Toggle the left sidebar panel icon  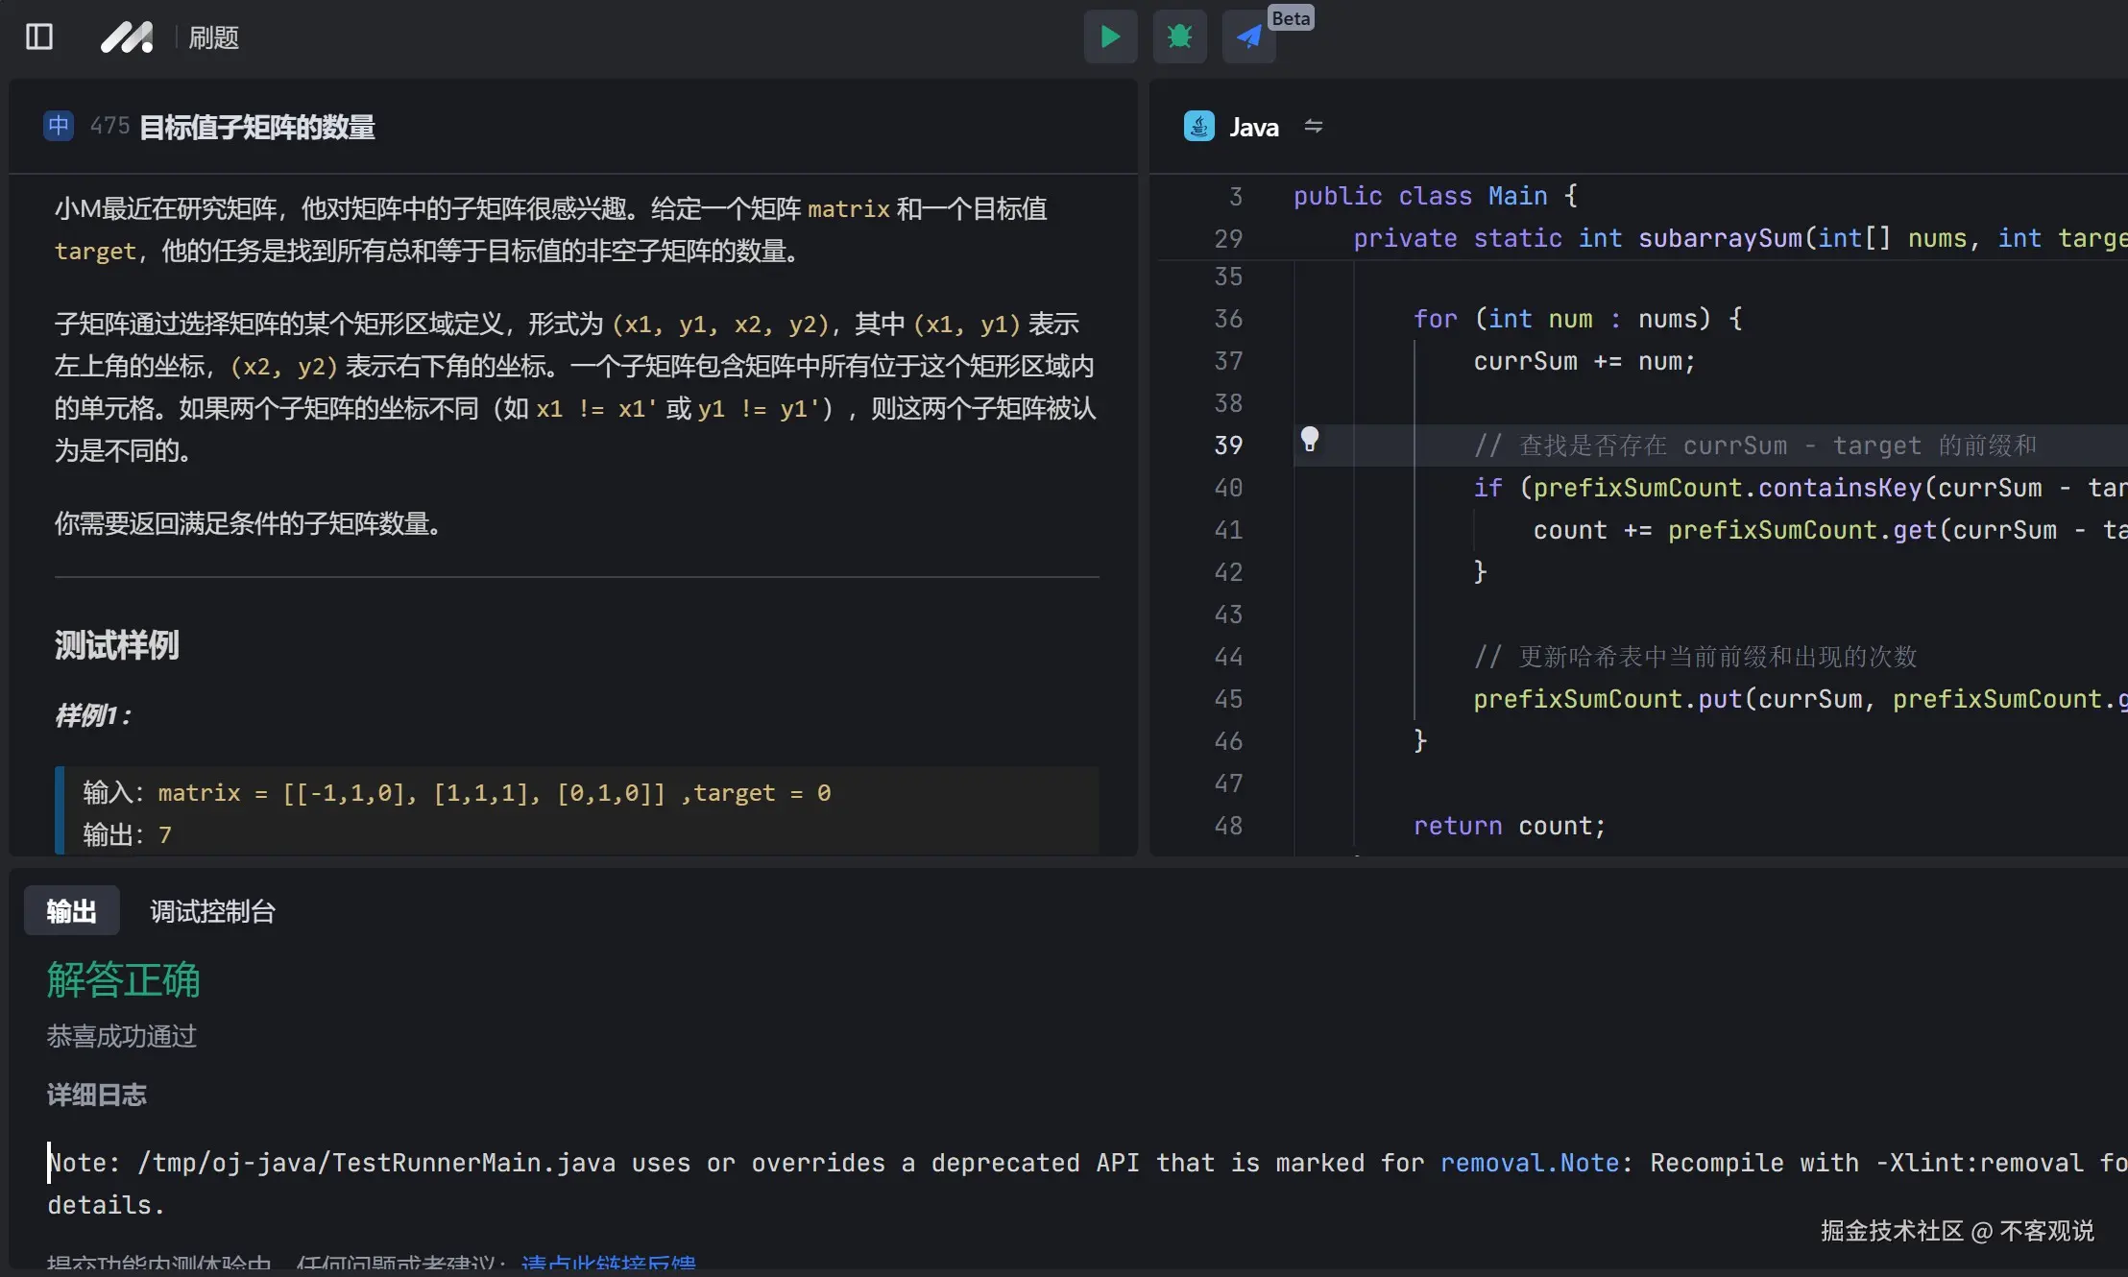(39, 37)
